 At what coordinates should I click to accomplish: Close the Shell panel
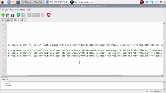click(7, 80)
